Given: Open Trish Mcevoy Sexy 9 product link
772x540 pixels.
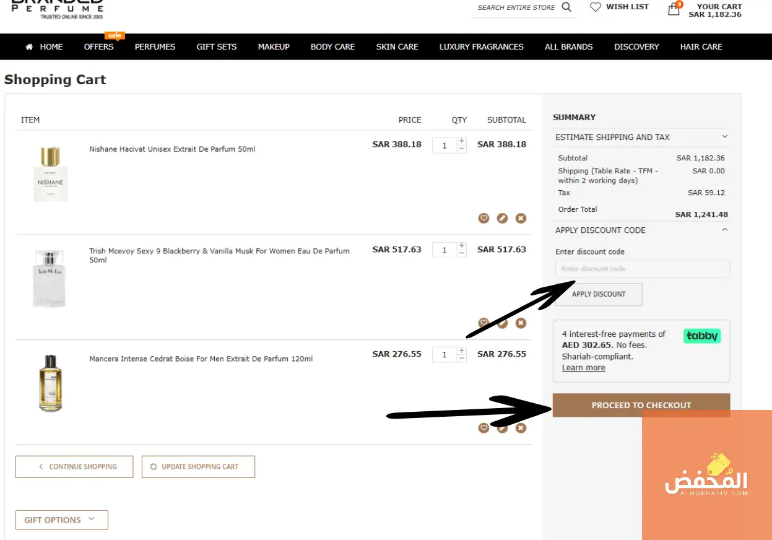Looking at the screenshot, I should pyautogui.click(x=219, y=255).
